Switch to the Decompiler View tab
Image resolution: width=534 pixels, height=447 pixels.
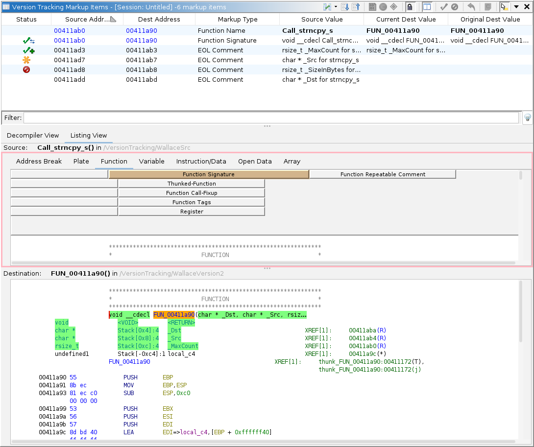point(33,136)
